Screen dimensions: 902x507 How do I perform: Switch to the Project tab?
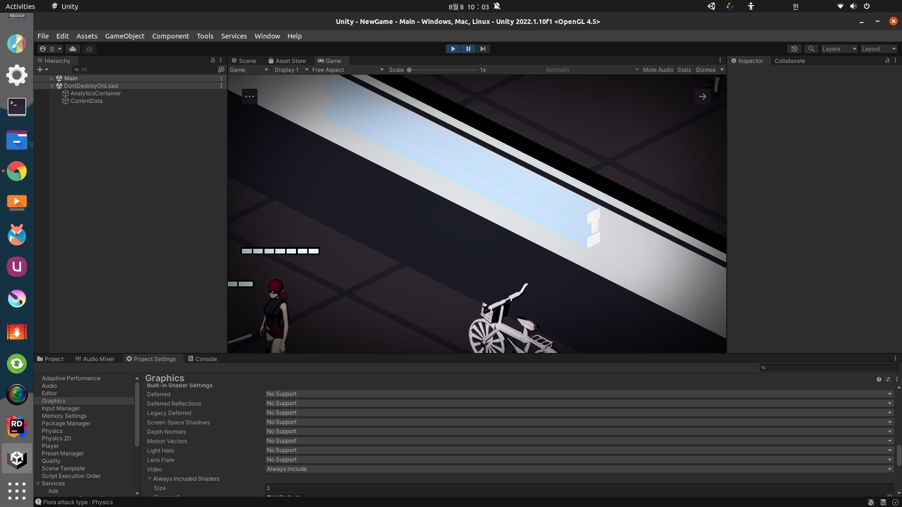point(50,359)
